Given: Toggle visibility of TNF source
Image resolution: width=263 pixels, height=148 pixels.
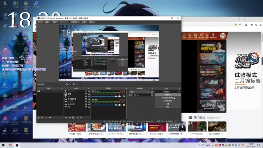Looking at the screenshot, I should tap(86, 107).
